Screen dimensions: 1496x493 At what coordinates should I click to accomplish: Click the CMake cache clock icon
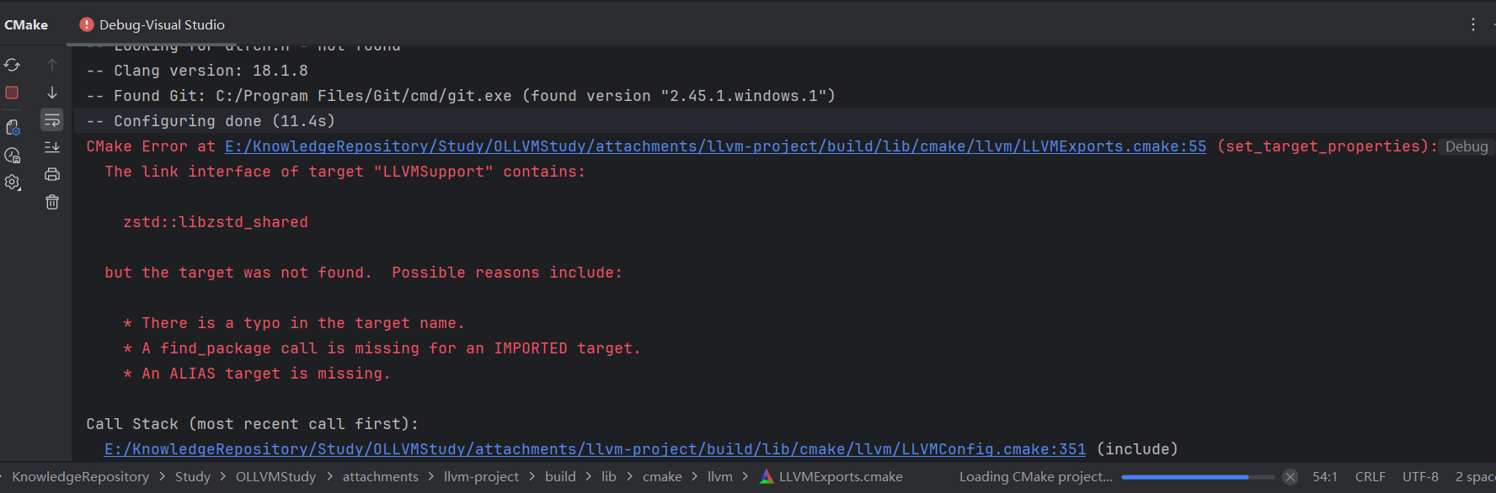[12, 155]
